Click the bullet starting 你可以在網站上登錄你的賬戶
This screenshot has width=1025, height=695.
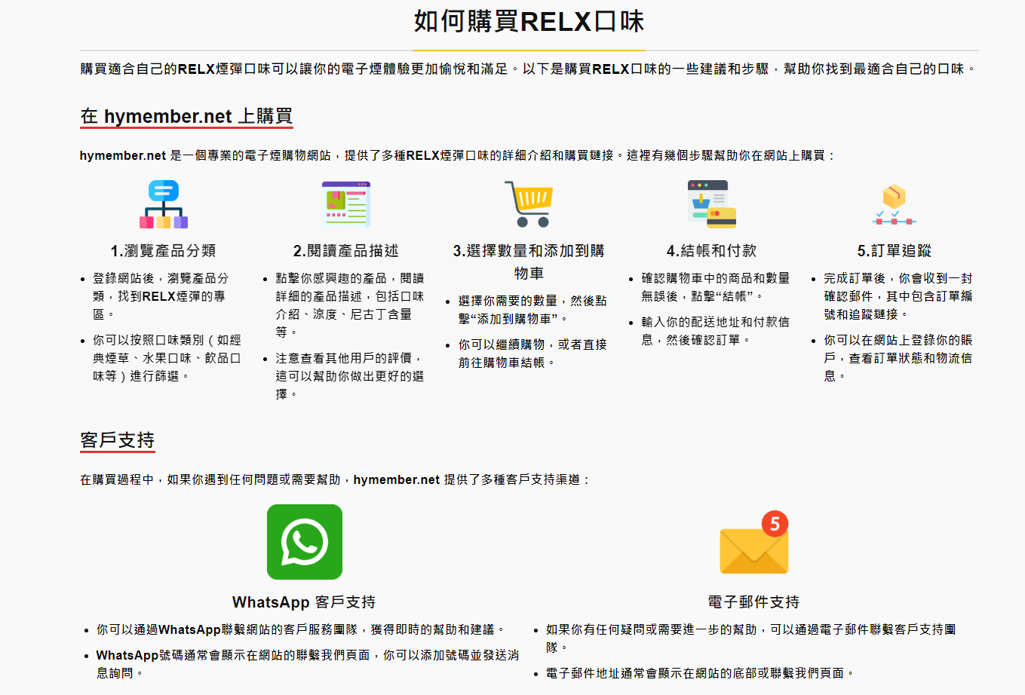[898, 358]
